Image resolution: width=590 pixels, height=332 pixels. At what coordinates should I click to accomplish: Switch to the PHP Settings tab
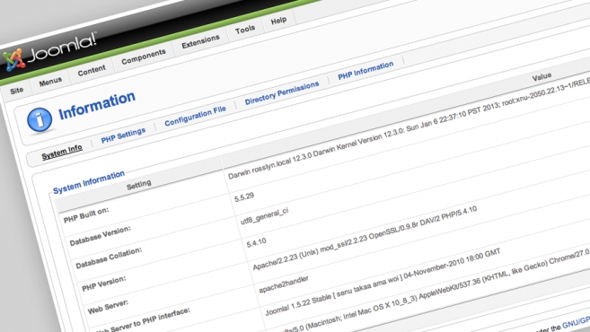point(123,135)
